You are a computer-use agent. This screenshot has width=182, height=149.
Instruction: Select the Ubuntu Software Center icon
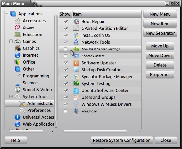(x=76, y=91)
